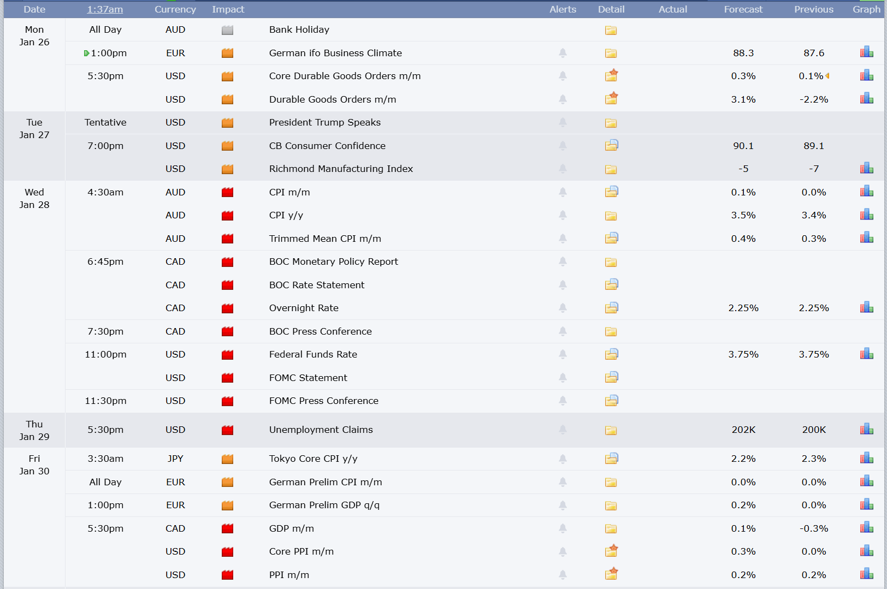The height and width of the screenshot is (589, 887).
Task: Toggle alert bell for CB Consumer Confidence
Action: point(563,146)
